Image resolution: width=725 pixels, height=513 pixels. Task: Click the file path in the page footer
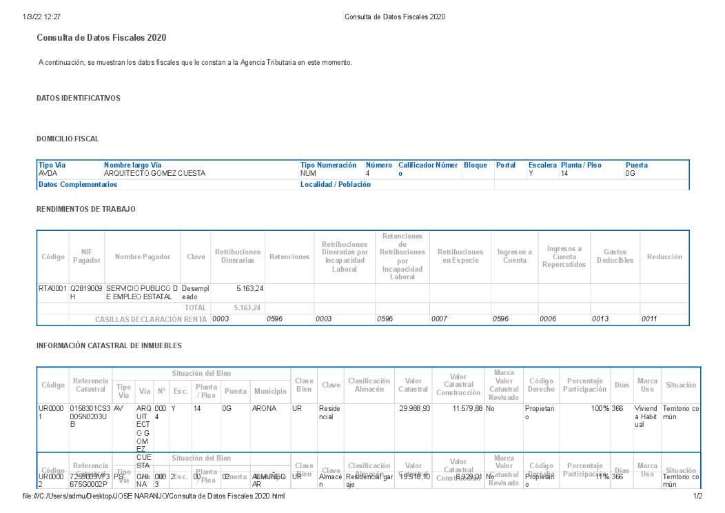pyautogui.click(x=153, y=496)
